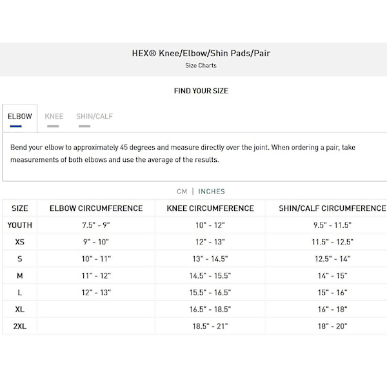This screenshot has width=387, height=387.
Task: Click the 11" - 12" elbow value
Action: pos(96,275)
